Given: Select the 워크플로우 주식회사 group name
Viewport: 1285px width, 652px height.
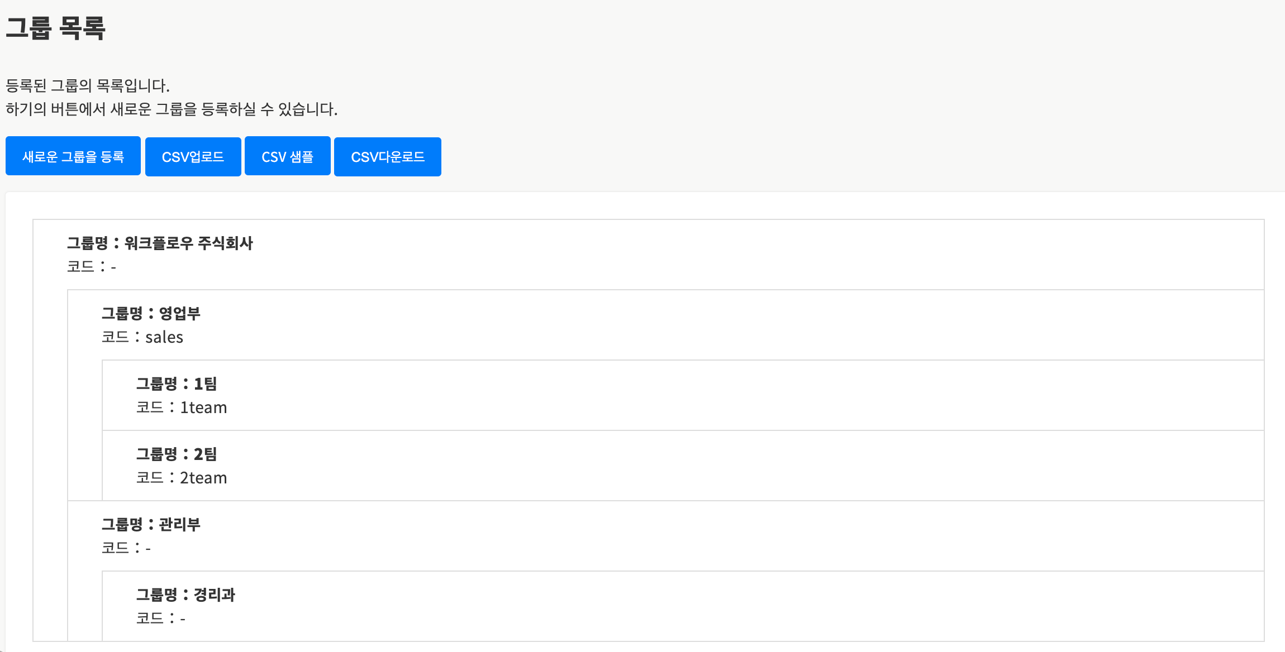Looking at the screenshot, I should pyautogui.click(x=189, y=243).
